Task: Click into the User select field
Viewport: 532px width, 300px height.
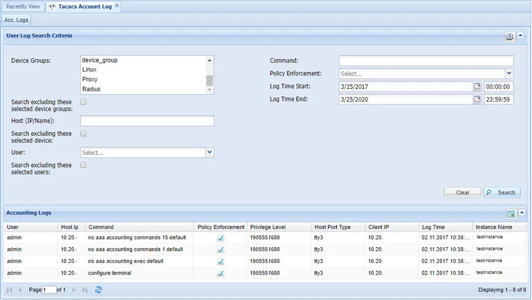Action: [143, 153]
